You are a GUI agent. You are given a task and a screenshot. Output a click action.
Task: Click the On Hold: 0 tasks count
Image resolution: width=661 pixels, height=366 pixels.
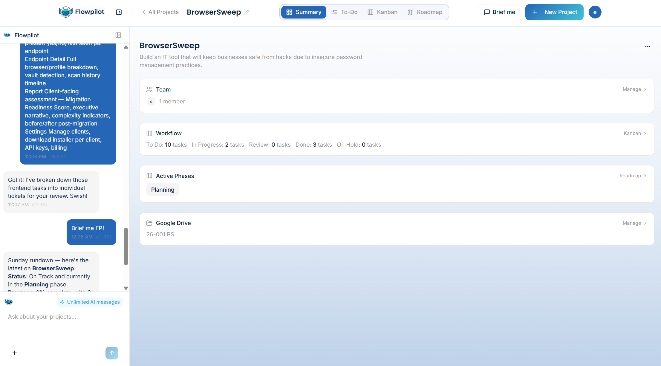tap(359, 145)
